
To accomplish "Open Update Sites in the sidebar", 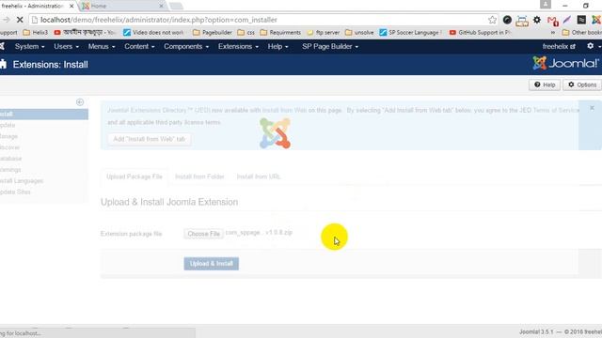I will pos(15,192).
